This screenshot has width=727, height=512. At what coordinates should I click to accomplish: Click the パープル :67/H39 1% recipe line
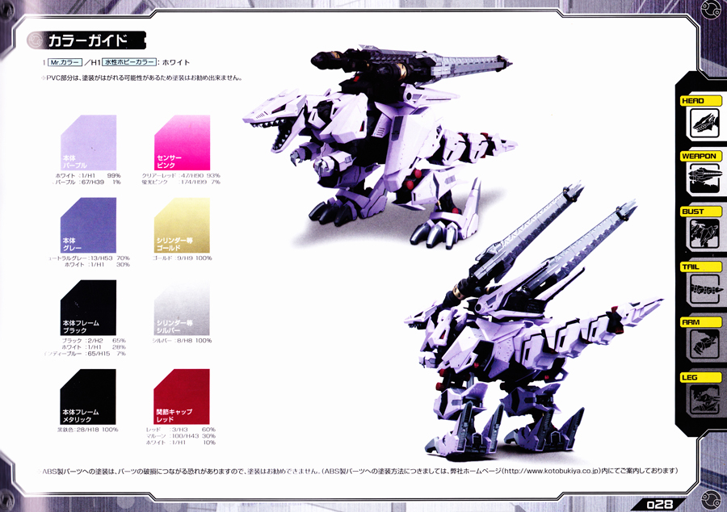tap(87, 183)
